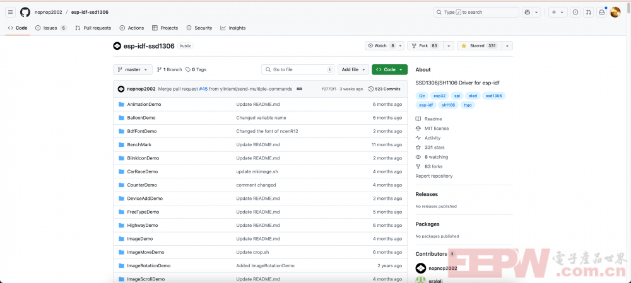Open the Readme link in About
This screenshot has height=283, width=631.
428,119
